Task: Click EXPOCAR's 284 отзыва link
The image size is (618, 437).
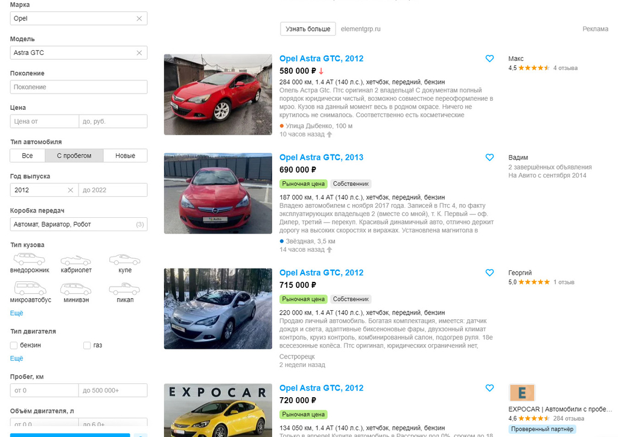Action: pos(569,418)
